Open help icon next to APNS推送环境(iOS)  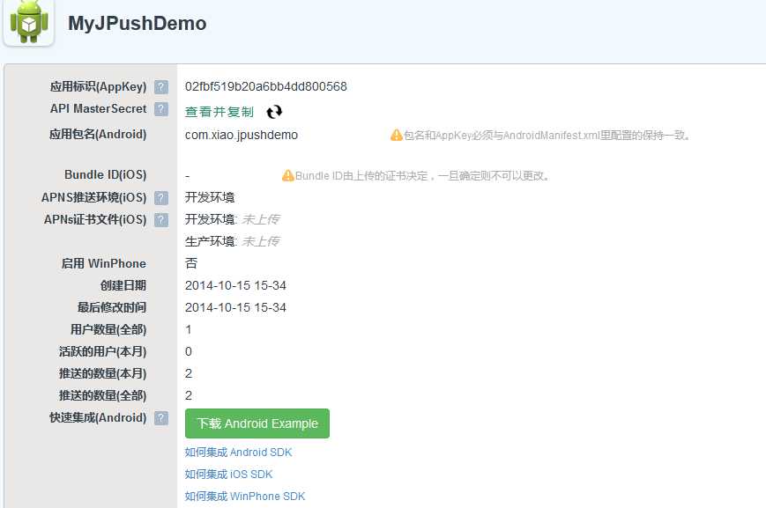click(161, 197)
